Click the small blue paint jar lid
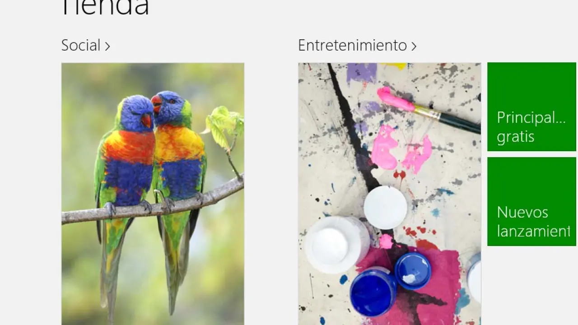This screenshot has height=325, width=578. pos(413,271)
